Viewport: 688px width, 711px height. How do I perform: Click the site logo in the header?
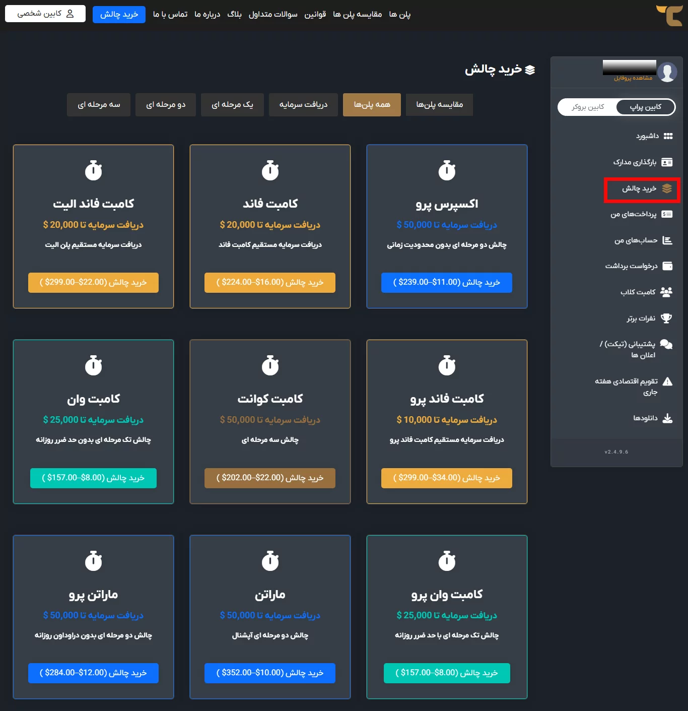tap(669, 15)
